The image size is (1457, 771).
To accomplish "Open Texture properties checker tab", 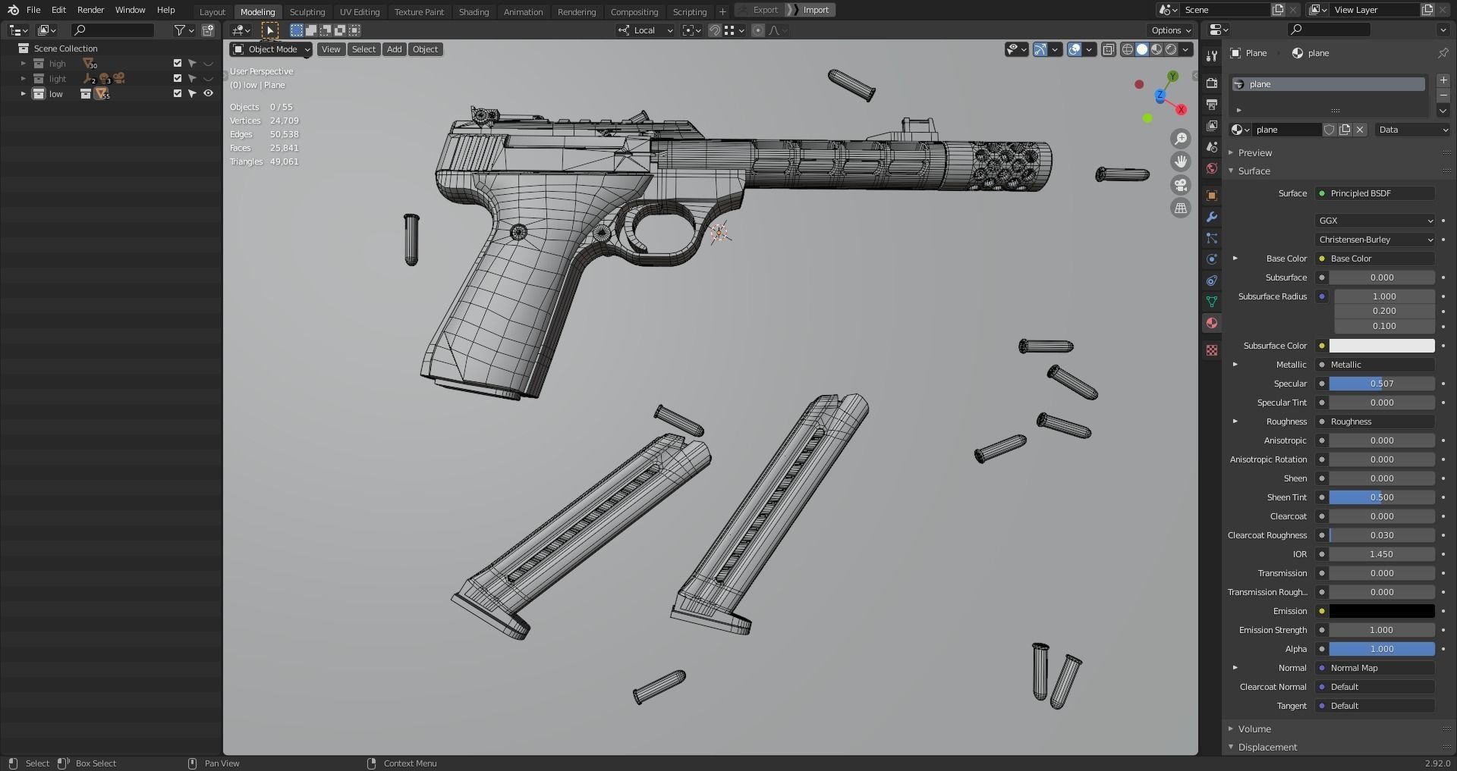I will pos(1212,350).
